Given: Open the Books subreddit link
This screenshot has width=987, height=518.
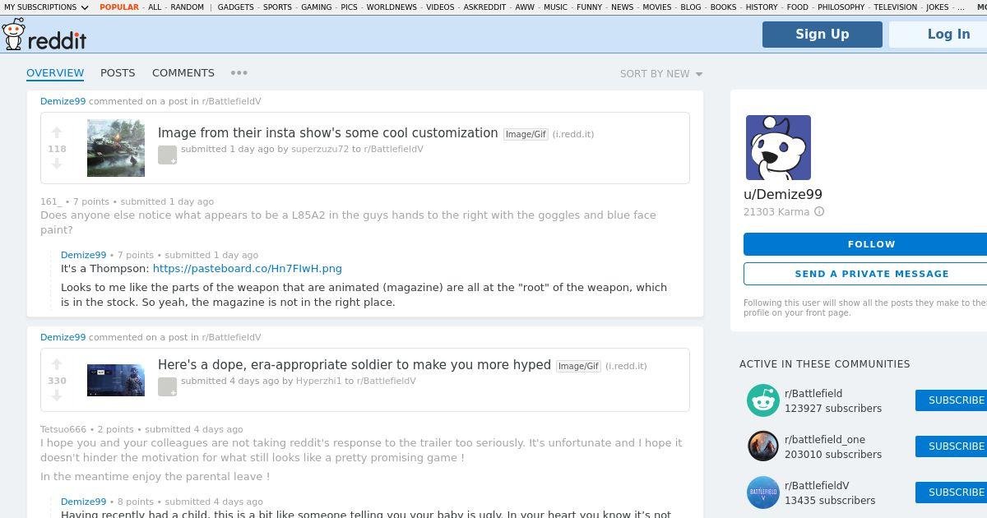Looking at the screenshot, I should pyautogui.click(x=723, y=7).
